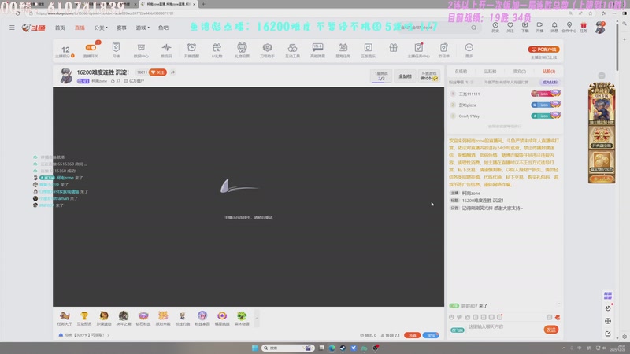The image size is (630, 354).
Task: Open 赛事 in the top navigation
Action: [121, 28]
